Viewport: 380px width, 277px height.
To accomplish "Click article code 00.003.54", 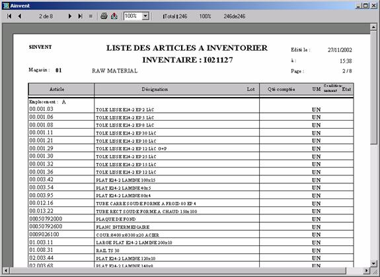I will pyautogui.click(x=41, y=187).
